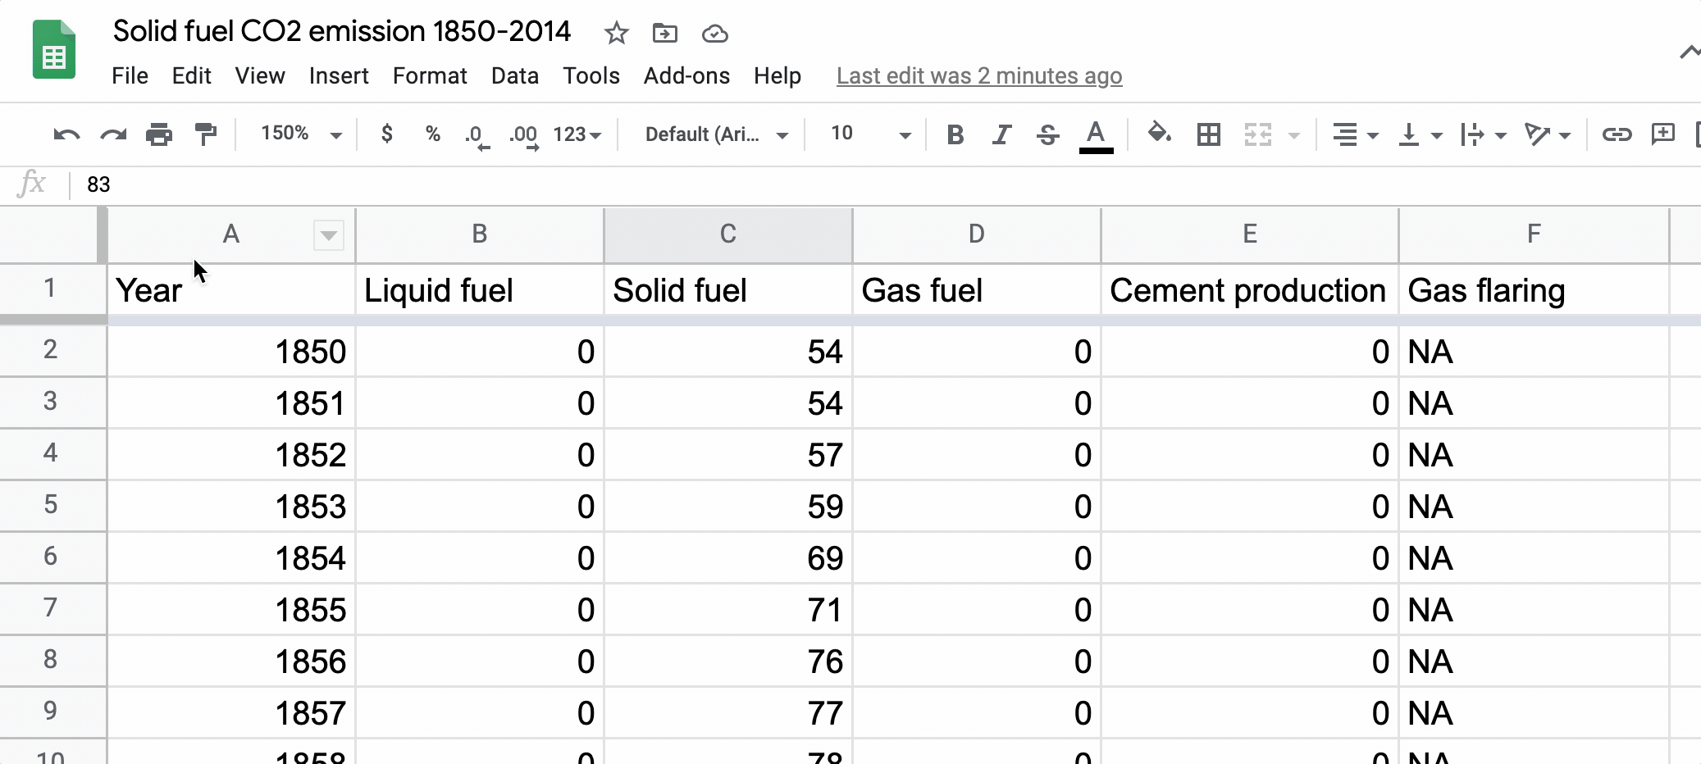Open the text color picker

1096,134
